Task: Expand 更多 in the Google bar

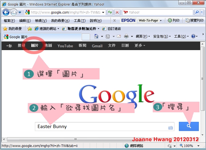Action: [x=140, y=46]
